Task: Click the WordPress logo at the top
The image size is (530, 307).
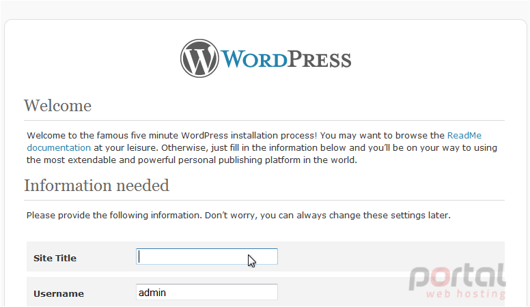Action: (266, 59)
